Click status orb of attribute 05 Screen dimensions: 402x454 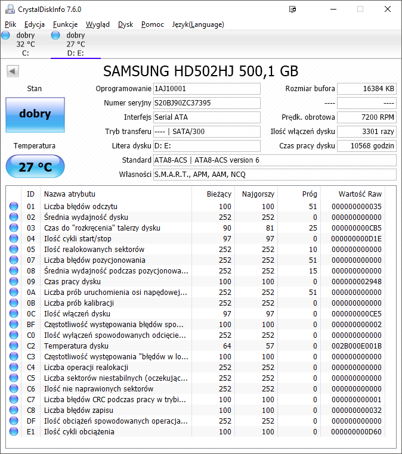click(14, 249)
